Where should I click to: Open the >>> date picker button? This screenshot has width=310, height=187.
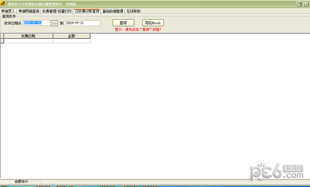click(x=54, y=23)
